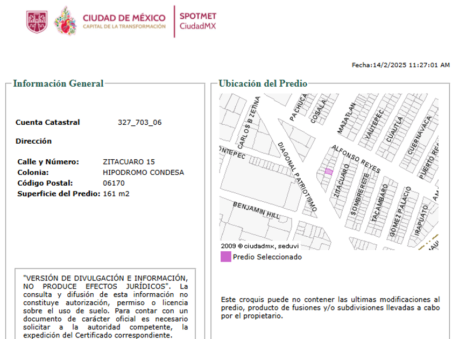452x339 pixels.
Task: Click the Código Postal label
Action: (x=45, y=183)
